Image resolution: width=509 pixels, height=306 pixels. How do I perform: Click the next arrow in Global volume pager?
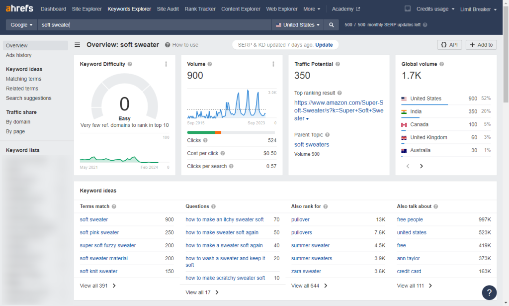click(421, 166)
